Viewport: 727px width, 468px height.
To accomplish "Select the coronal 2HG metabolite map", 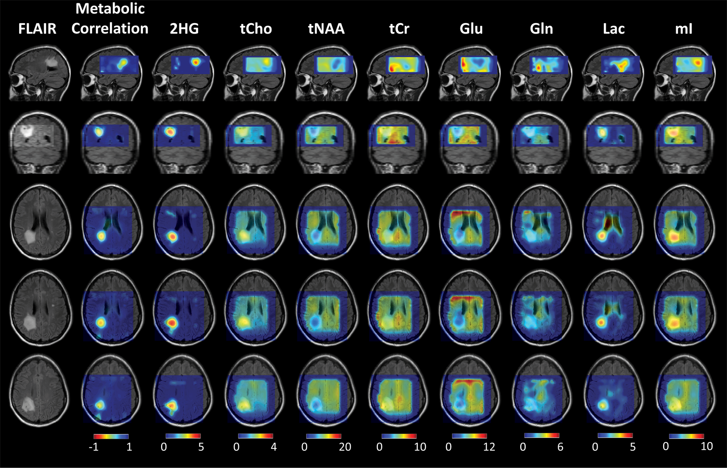I will pyautogui.click(x=184, y=142).
